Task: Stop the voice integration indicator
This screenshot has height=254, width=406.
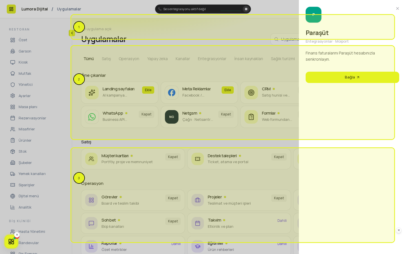Action: coord(246,9)
